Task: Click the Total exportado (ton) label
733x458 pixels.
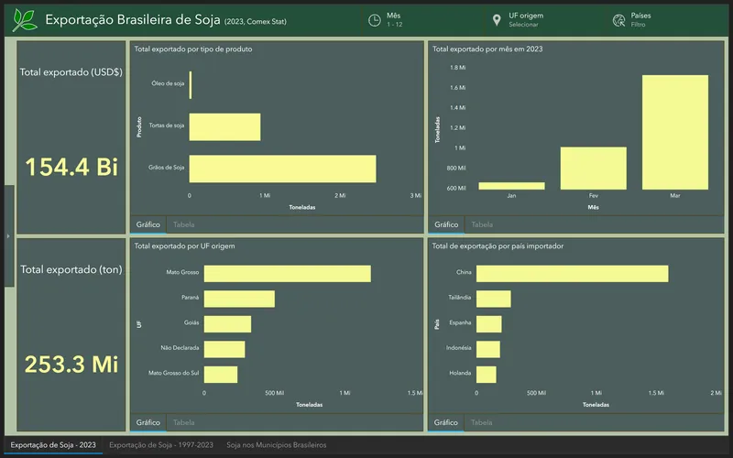Action: pos(71,269)
